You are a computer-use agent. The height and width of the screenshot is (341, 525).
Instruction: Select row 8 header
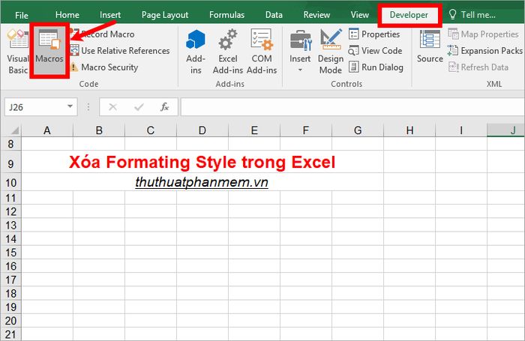coord(10,144)
